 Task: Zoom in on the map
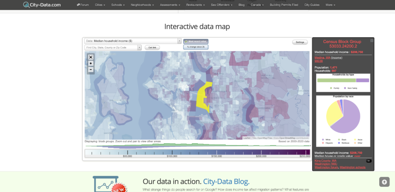click(x=91, y=63)
